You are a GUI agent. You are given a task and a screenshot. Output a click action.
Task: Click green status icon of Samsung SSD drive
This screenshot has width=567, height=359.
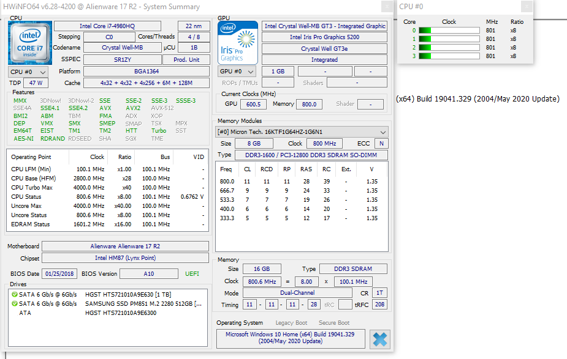[15, 304]
